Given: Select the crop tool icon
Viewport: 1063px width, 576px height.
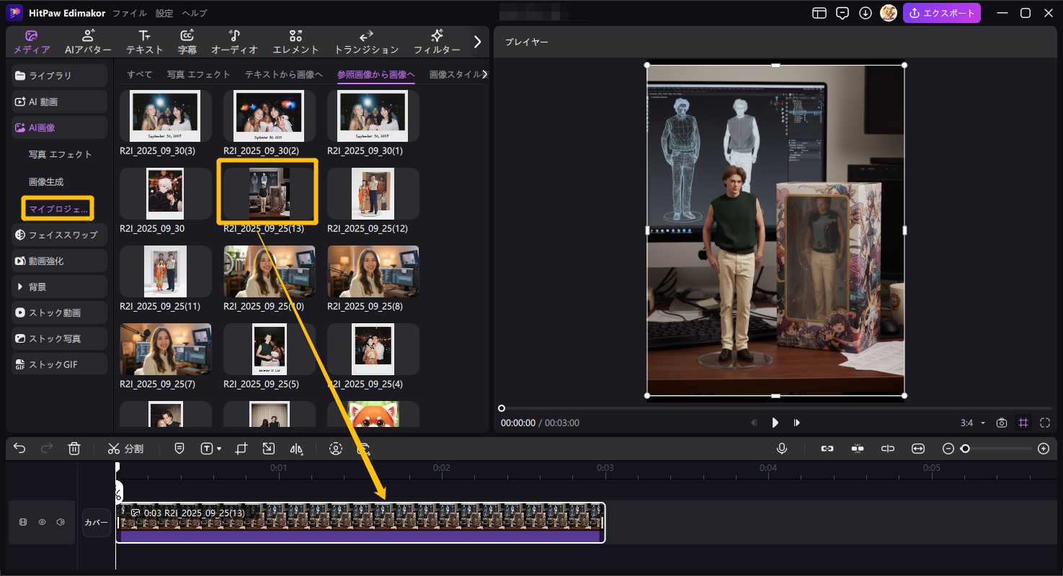Looking at the screenshot, I should point(241,449).
